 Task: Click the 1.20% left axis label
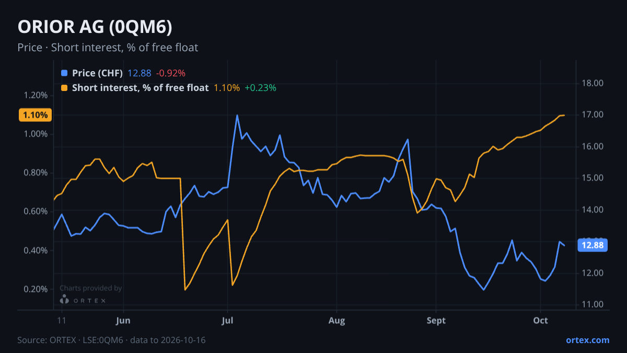click(36, 95)
